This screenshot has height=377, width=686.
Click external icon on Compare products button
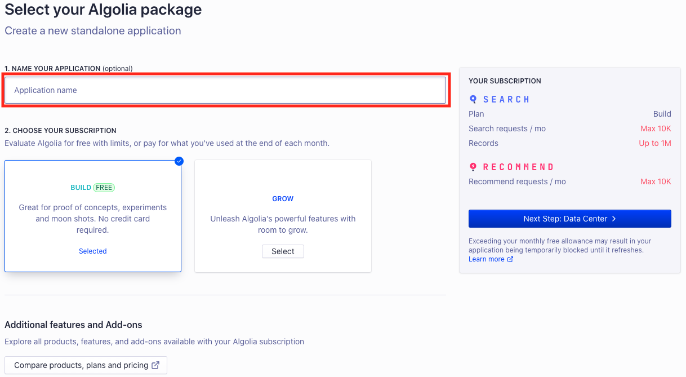coord(155,365)
